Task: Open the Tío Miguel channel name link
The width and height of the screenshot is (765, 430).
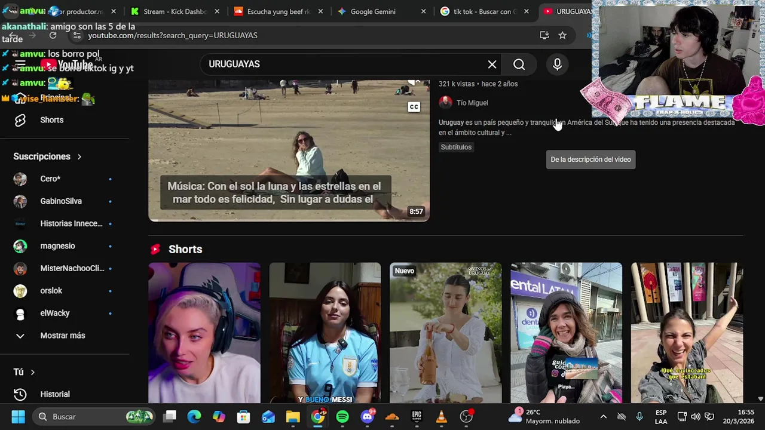Action: [472, 103]
